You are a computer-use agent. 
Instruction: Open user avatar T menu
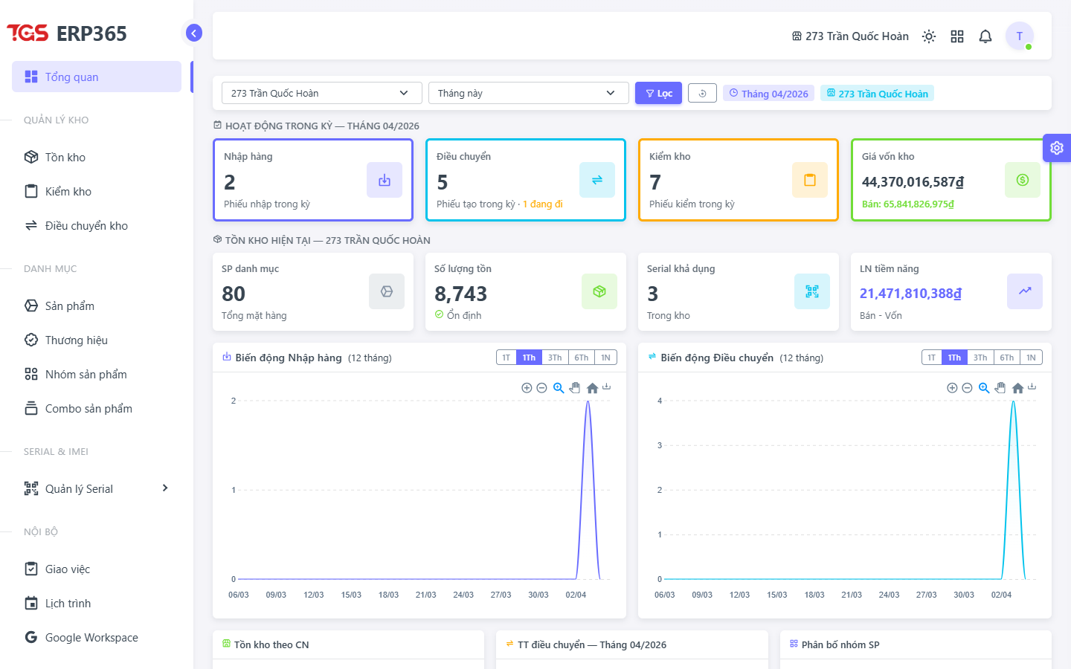tap(1020, 36)
